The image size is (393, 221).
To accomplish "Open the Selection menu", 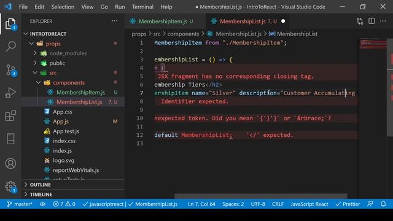I will [63, 7].
